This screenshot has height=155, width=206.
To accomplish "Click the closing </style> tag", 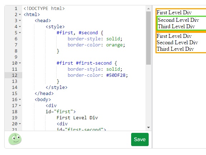I will (57, 87).
